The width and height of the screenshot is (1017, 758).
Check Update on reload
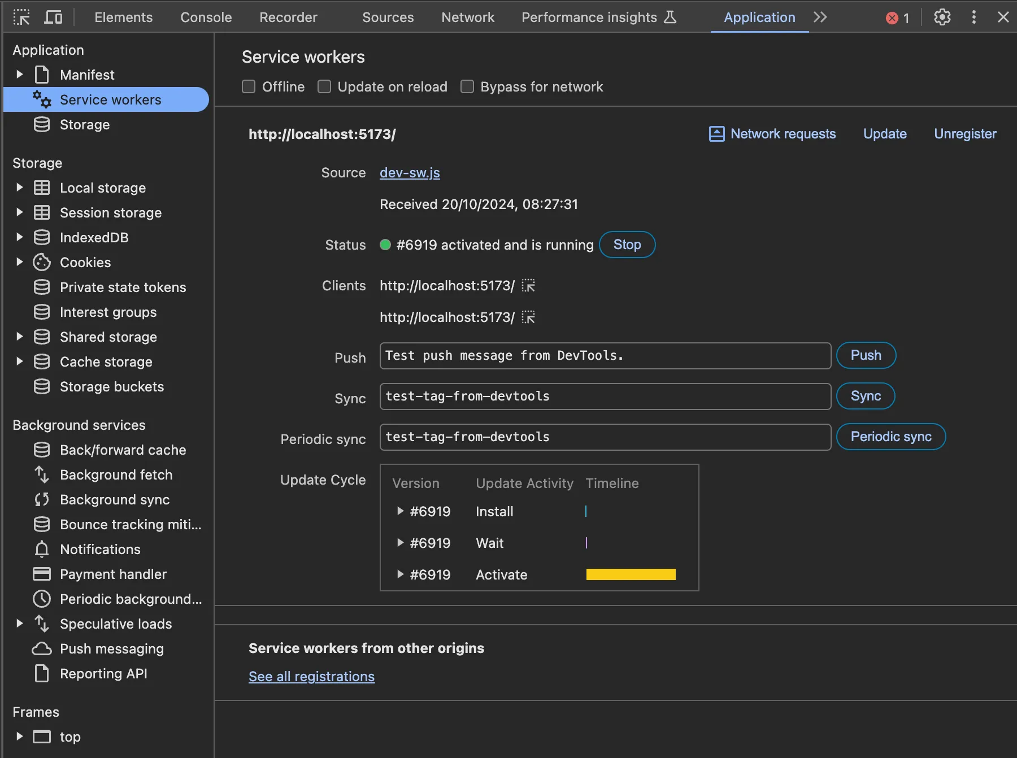point(324,87)
